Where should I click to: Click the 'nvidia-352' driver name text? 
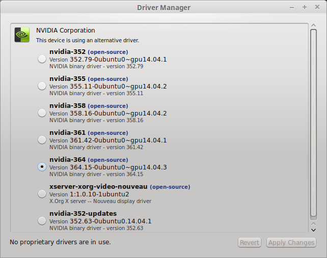click(x=67, y=52)
